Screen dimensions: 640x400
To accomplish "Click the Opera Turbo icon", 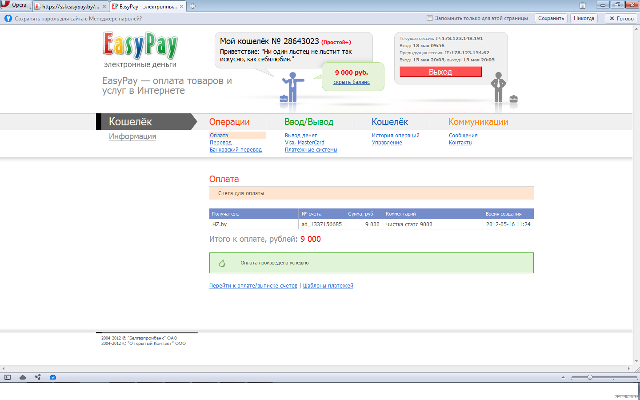I will tap(53, 377).
